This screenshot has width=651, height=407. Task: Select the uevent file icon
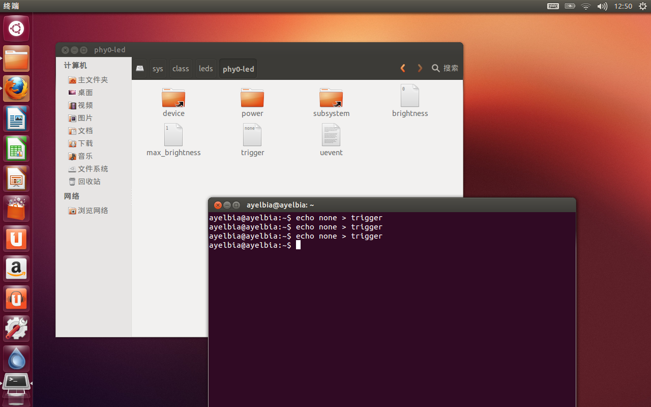click(x=331, y=135)
